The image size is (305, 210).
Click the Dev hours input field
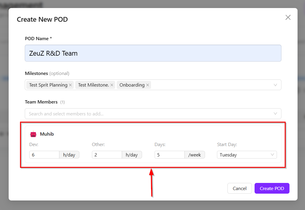click(44, 155)
